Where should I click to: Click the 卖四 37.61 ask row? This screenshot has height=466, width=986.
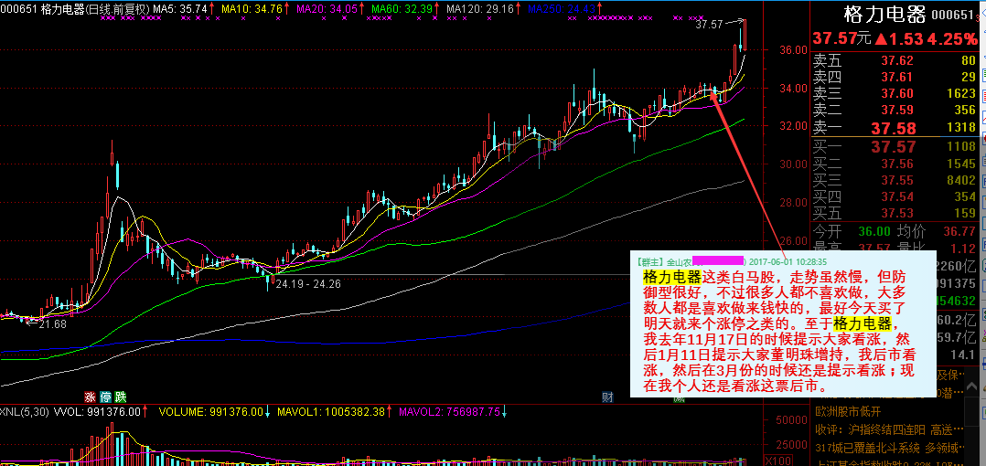[895, 78]
